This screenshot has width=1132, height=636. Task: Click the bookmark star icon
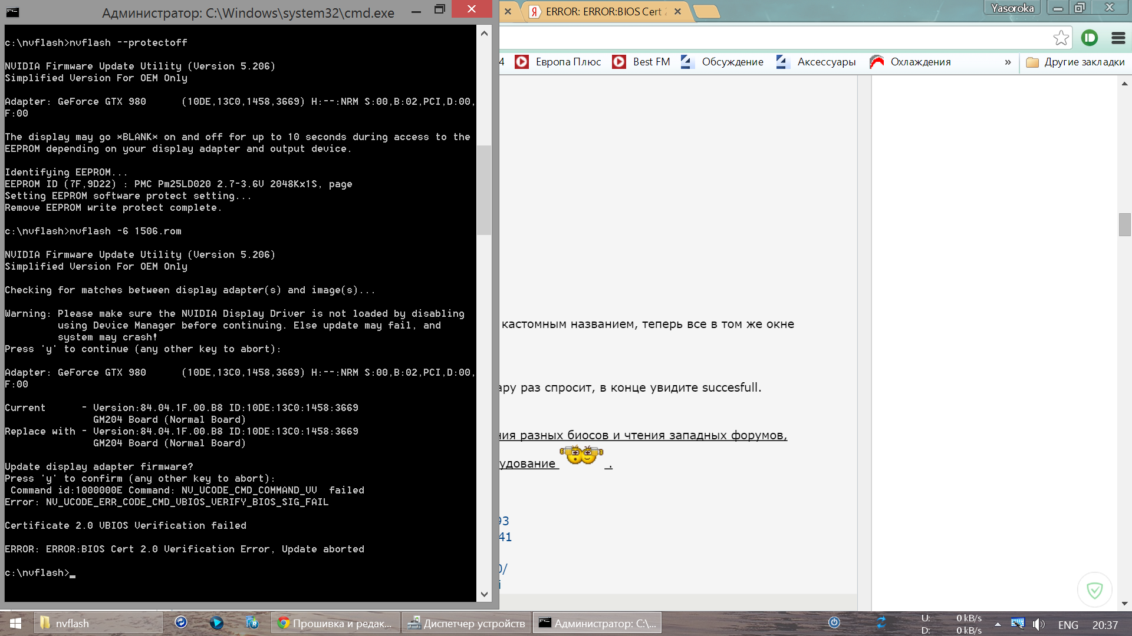(1061, 38)
